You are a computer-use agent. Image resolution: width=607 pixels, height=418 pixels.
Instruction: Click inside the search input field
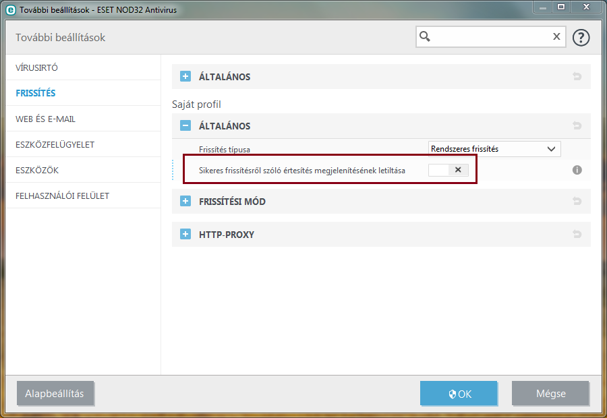pyautogui.click(x=490, y=37)
